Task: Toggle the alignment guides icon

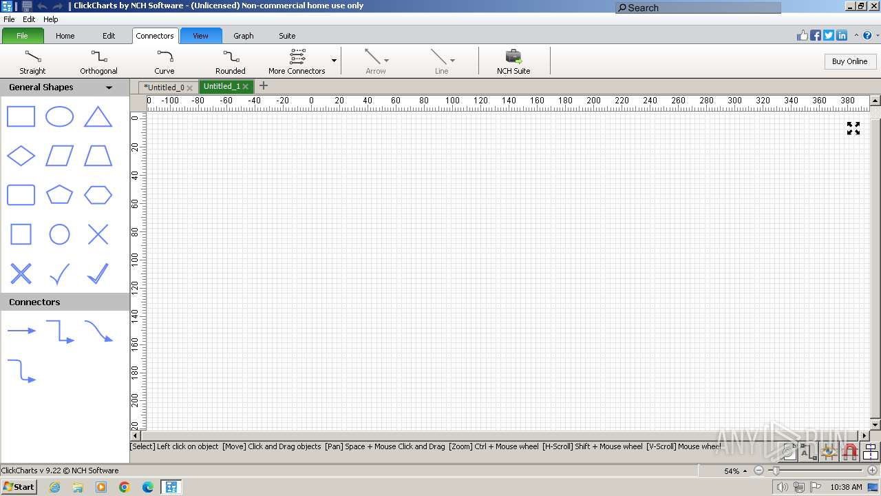Action: (x=871, y=452)
